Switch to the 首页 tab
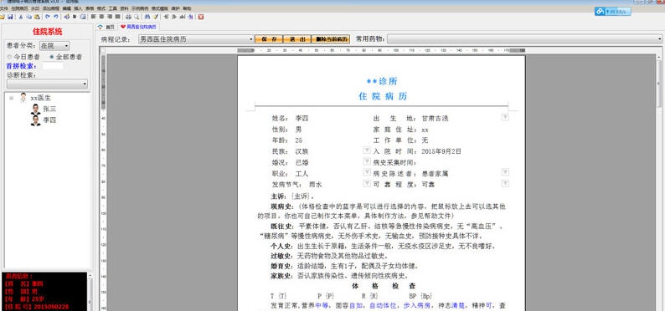The width and height of the screenshot is (665, 311). pyautogui.click(x=107, y=27)
